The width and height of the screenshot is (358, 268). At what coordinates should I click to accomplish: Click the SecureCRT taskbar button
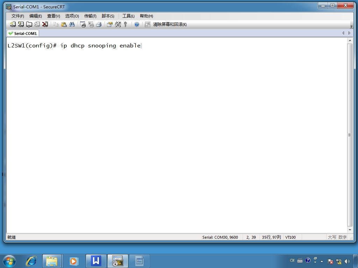(117, 261)
